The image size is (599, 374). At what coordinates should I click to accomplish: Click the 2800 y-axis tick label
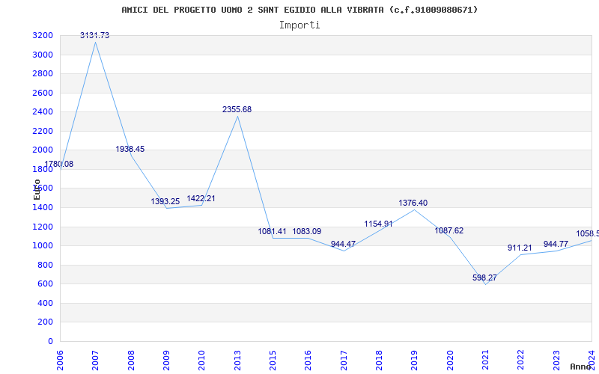coord(43,73)
